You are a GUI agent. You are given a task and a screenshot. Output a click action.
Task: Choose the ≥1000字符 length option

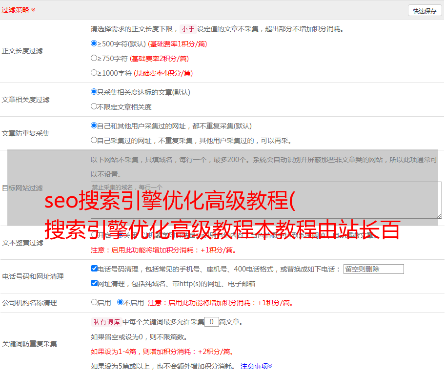coord(94,73)
